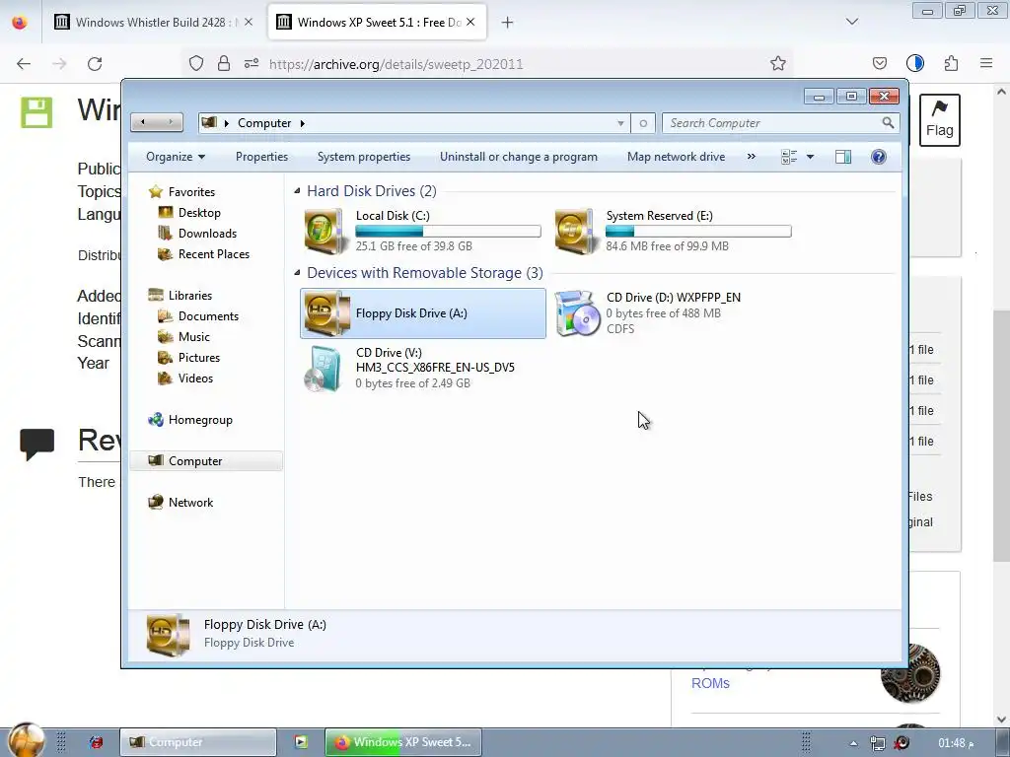Click Properties in Explorer toolbar
The height and width of the screenshot is (757, 1010).
click(261, 157)
